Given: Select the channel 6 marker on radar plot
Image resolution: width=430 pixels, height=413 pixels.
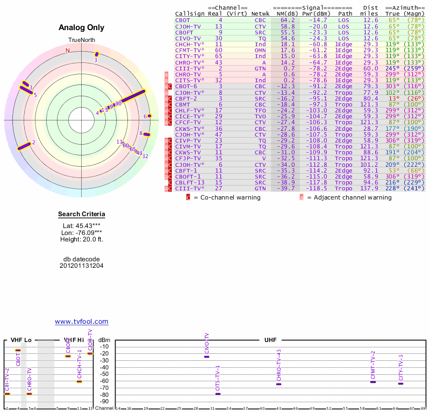Looking at the screenshot, I should 149,116.
